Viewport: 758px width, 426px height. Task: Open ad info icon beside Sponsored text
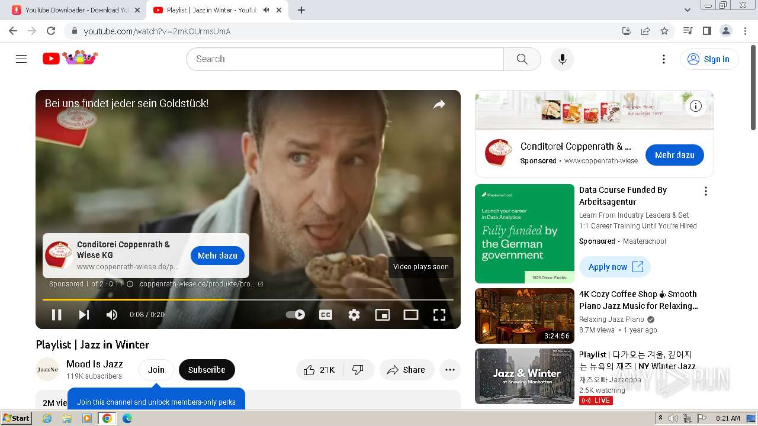(x=130, y=284)
